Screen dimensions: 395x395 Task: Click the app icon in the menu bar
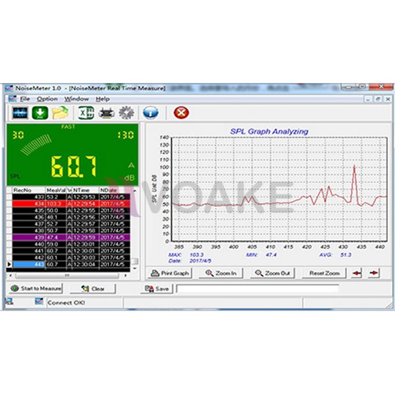[x=13, y=99]
